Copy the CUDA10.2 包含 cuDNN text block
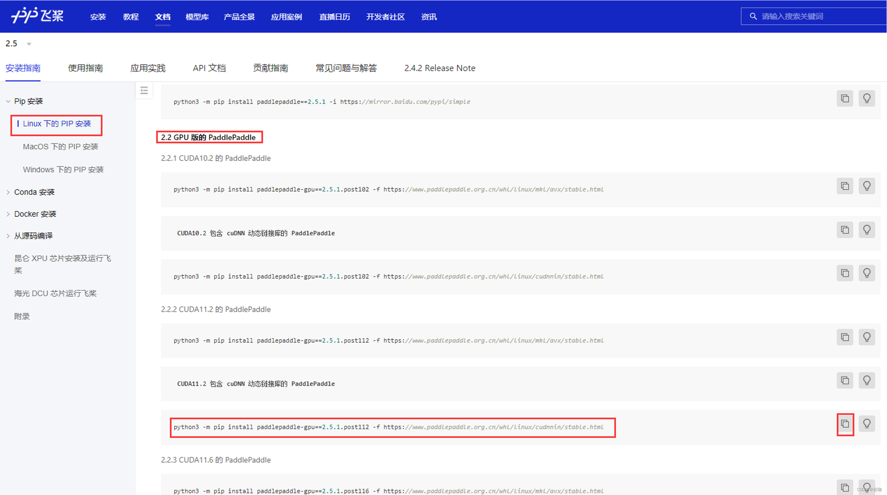 [x=845, y=230]
